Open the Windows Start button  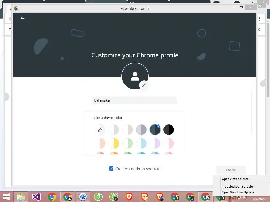6,197
